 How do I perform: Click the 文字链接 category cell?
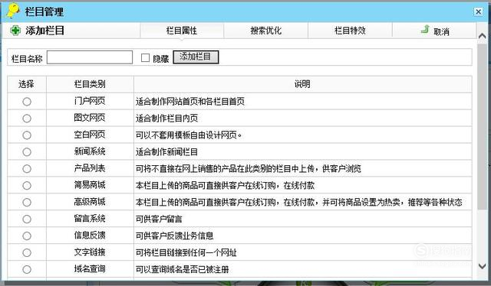[x=90, y=252]
